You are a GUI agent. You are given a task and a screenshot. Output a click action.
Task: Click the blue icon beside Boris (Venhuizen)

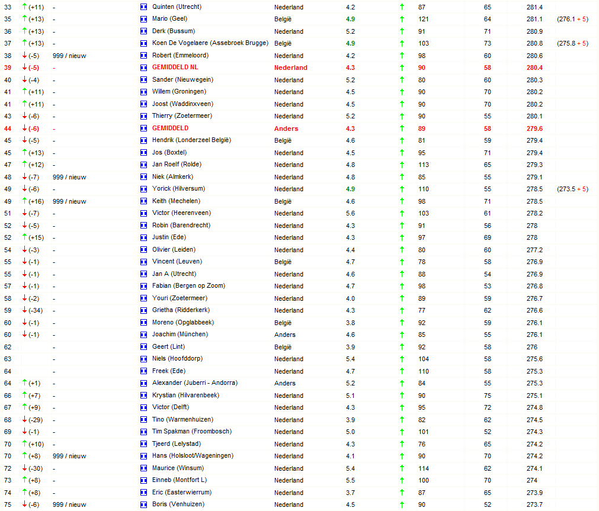point(143,504)
